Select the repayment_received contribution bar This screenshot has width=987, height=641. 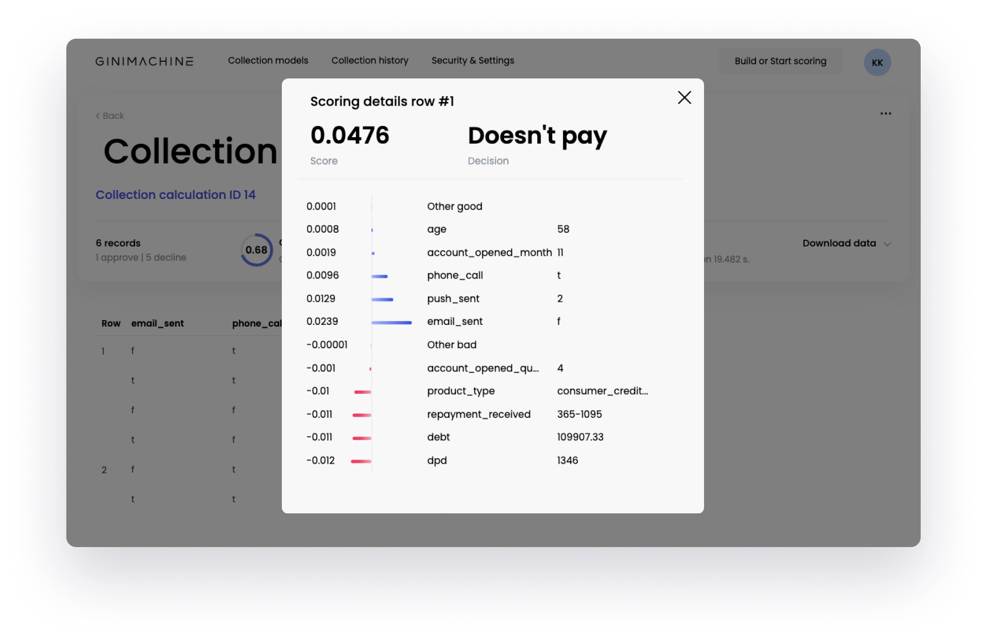(360, 415)
